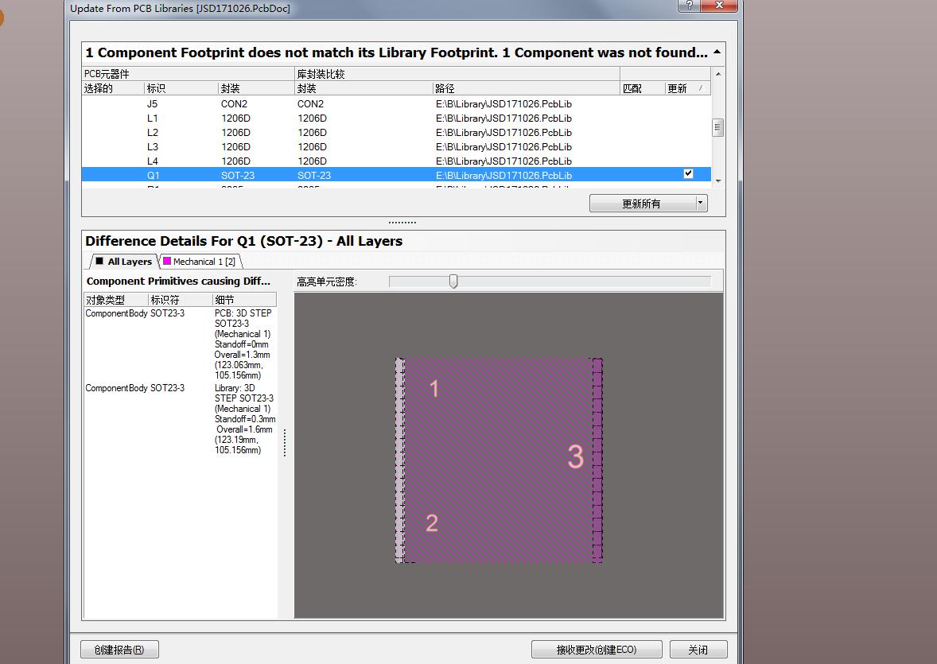
Task: Select the L2 row
Action: pyautogui.click(x=396, y=133)
